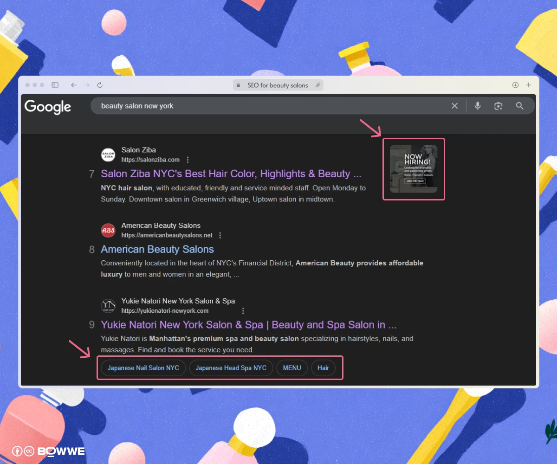The height and width of the screenshot is (464, 557).
Task: Open a new tab with plus icon
Action: [528, 85]
